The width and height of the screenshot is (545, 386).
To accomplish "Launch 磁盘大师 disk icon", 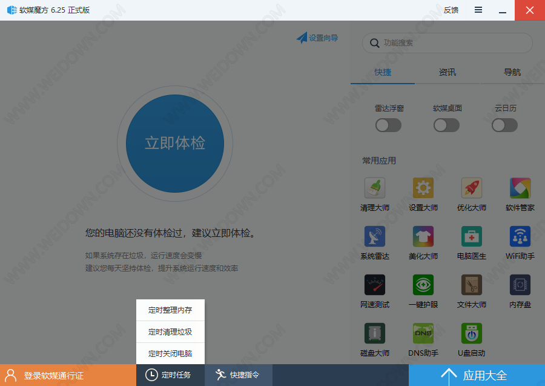I will pyautogui.click(x=375, y=333).
